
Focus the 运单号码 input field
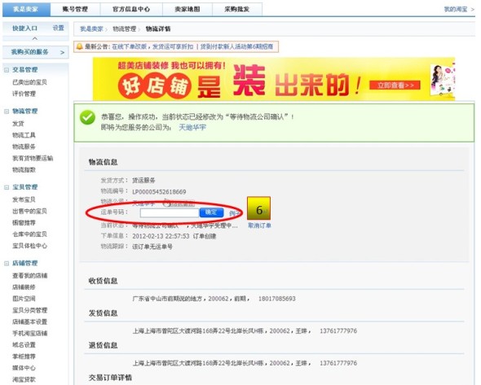tap(169, 212)
